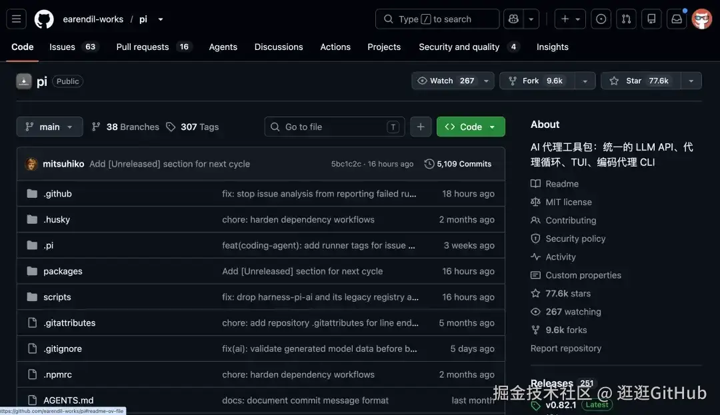This screenshot has width=720, height=415.
Task: Open pull requests icon in header
Action: pos(626,19)
